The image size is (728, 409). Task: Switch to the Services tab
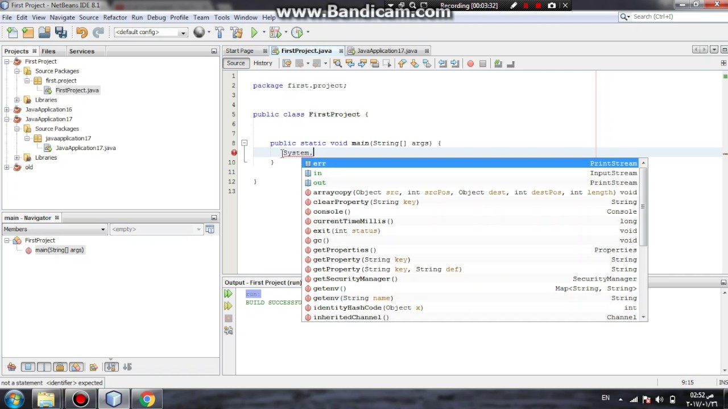point(82,51)
